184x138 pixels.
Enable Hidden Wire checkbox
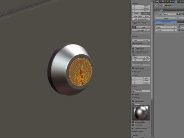click(x=133, y=125)
